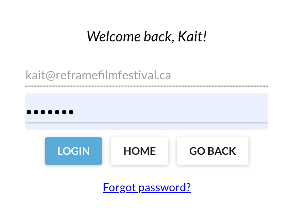Click the email text above the password field

99,75
